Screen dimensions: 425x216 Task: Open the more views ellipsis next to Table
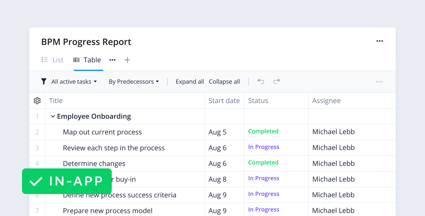(x=112, y=60)
